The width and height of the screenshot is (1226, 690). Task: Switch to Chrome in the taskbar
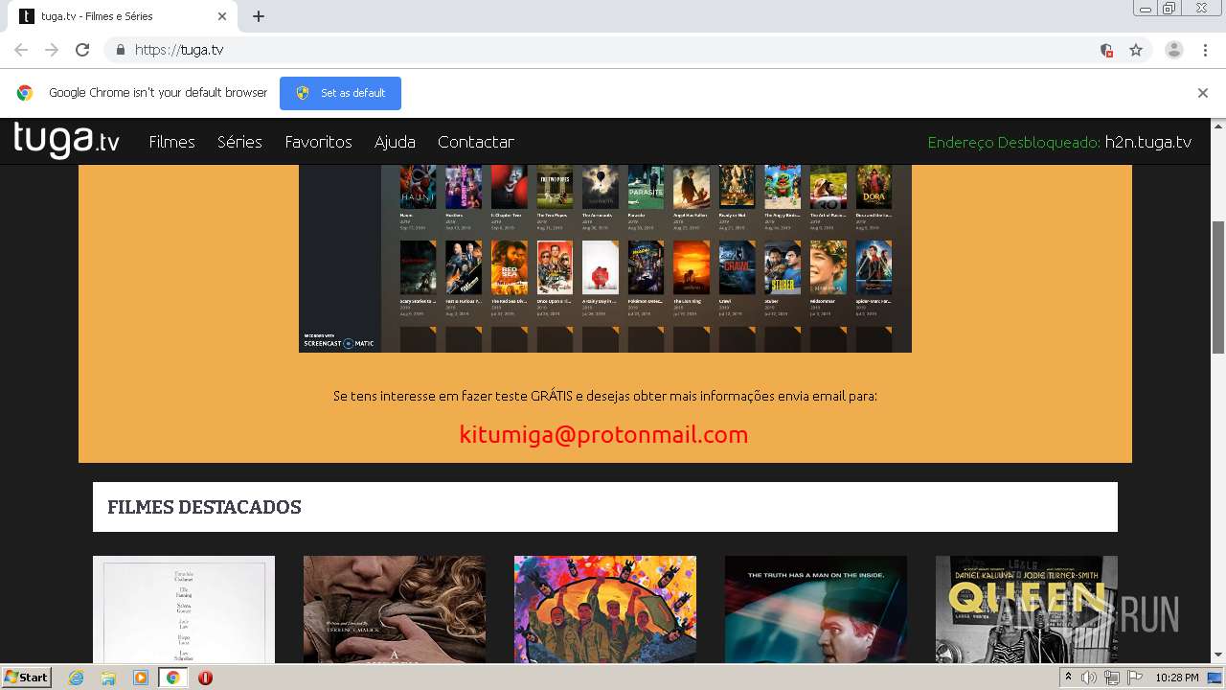click(x=172, y=678)
